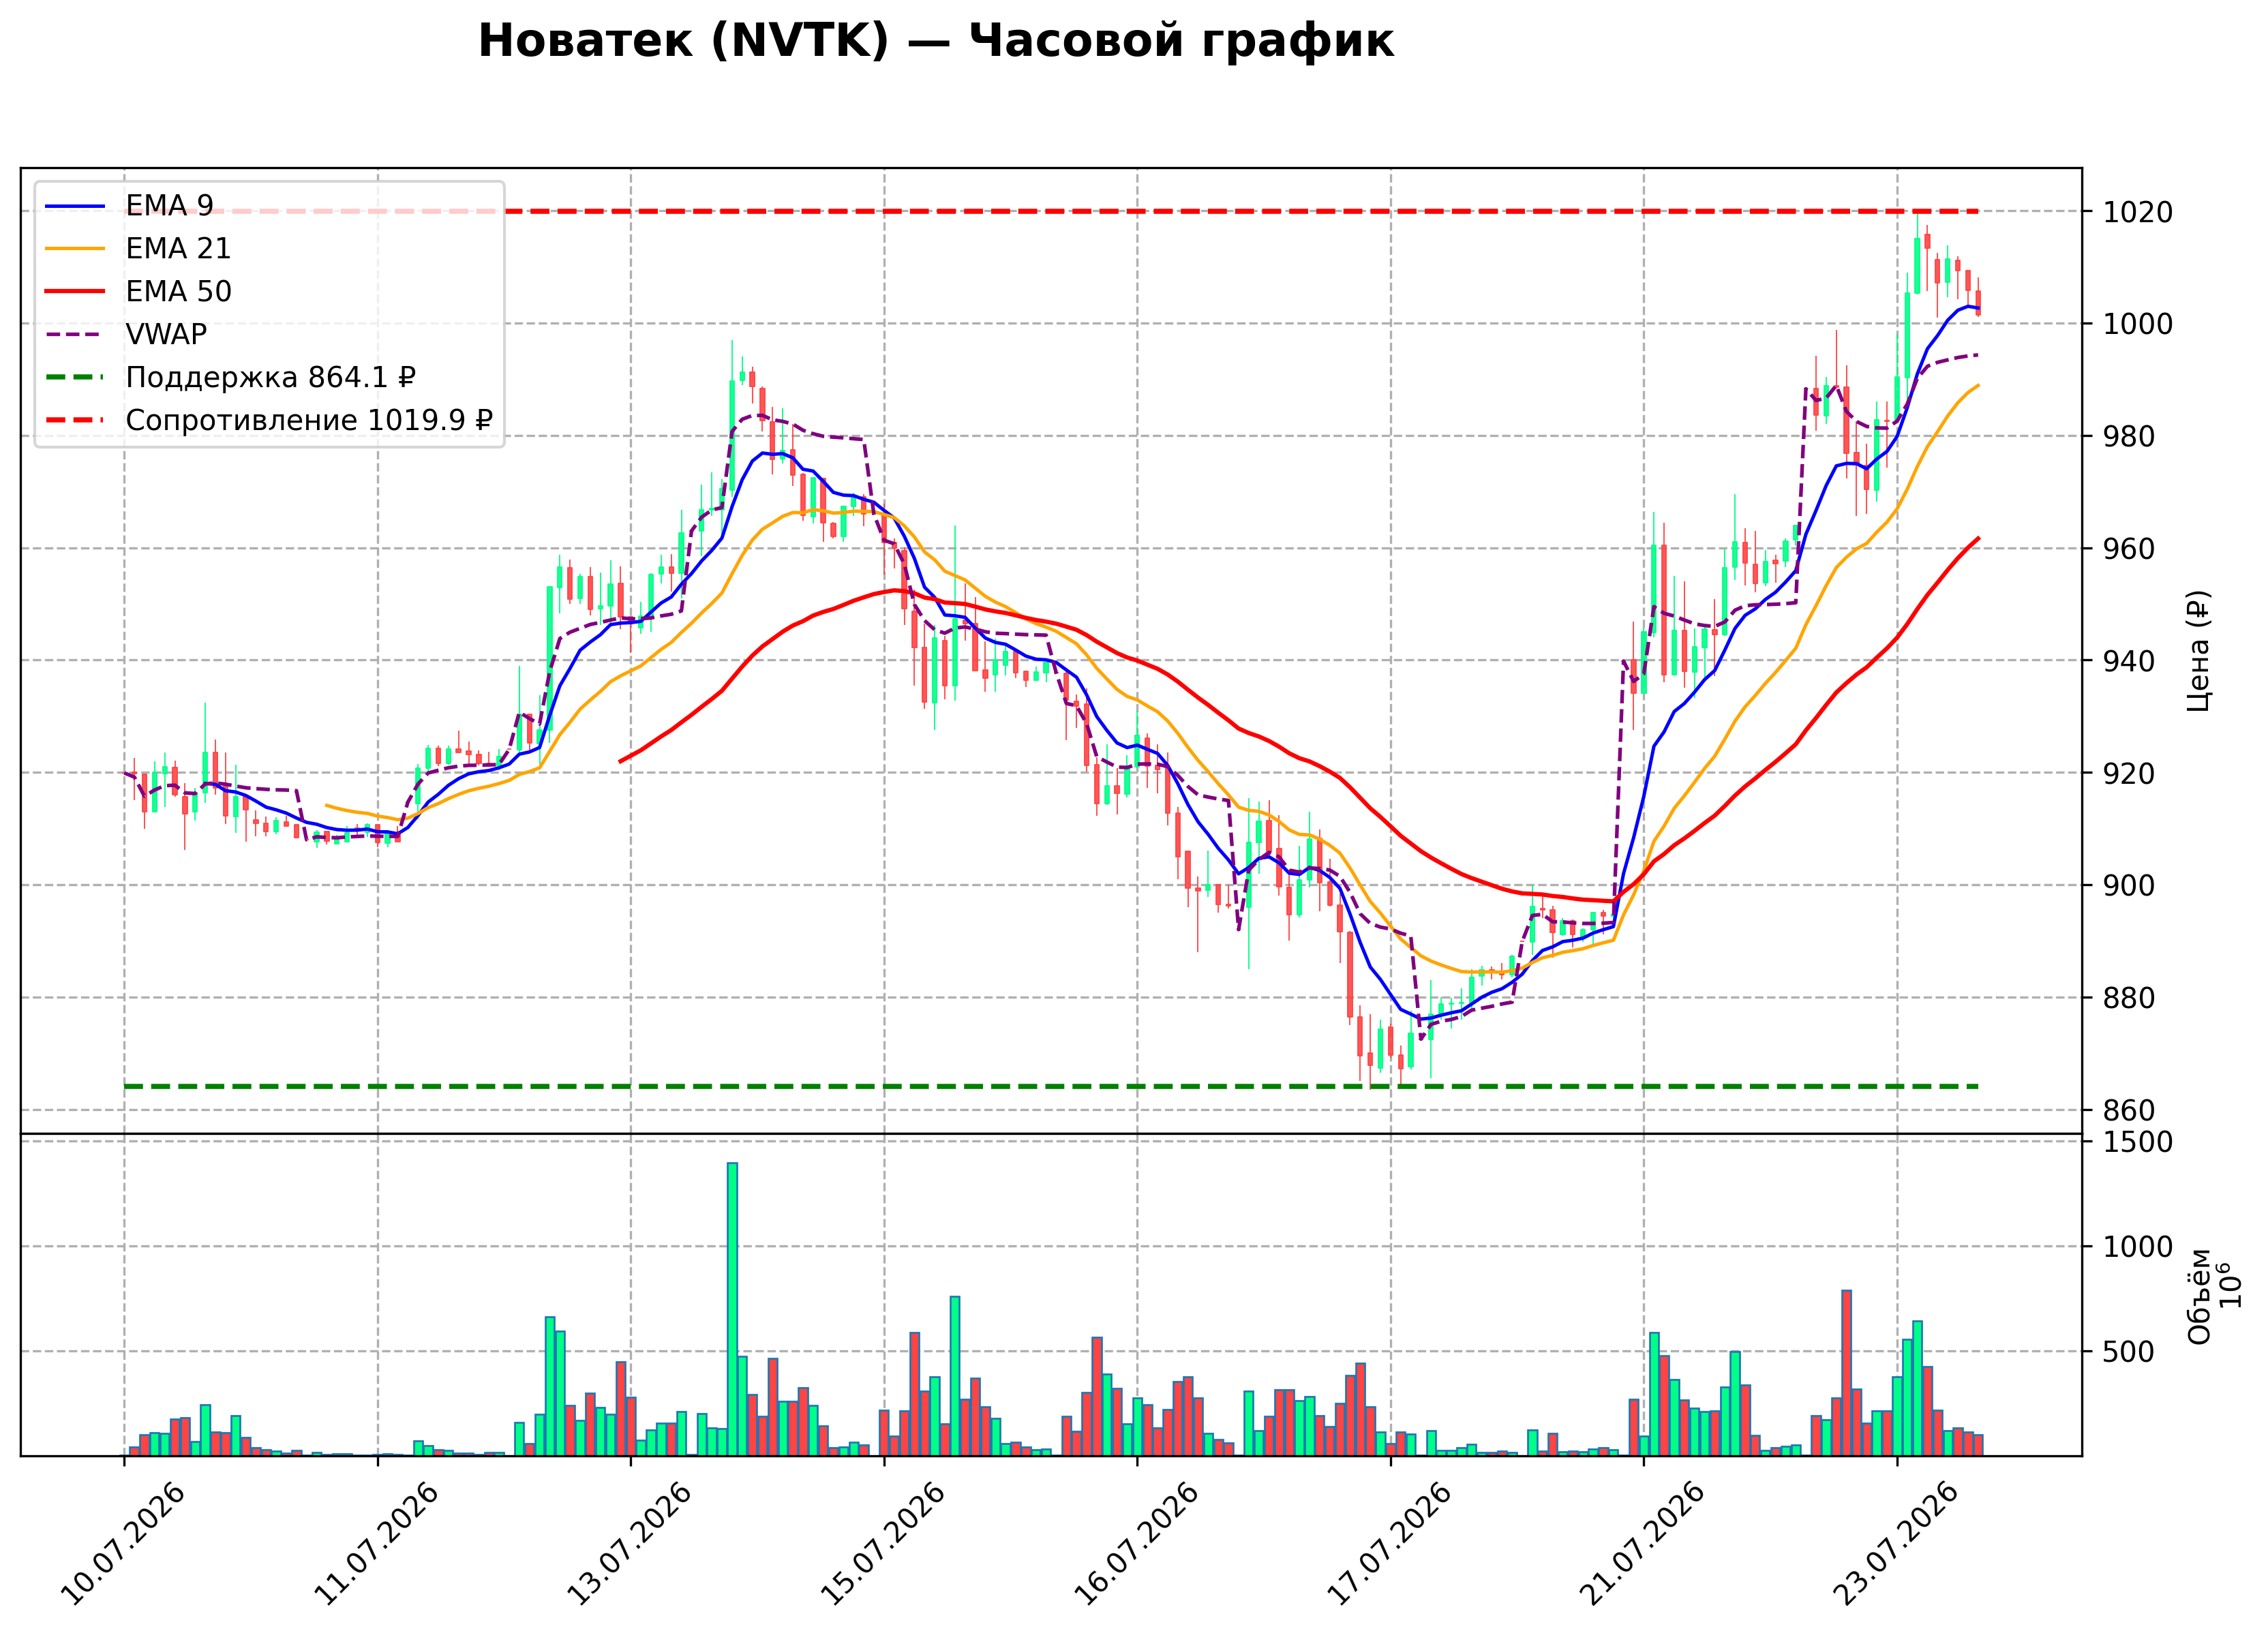The image size is (2268, 1631).
Task: Select the "17.07.2026" date label
Action: coord(1388,1545)
